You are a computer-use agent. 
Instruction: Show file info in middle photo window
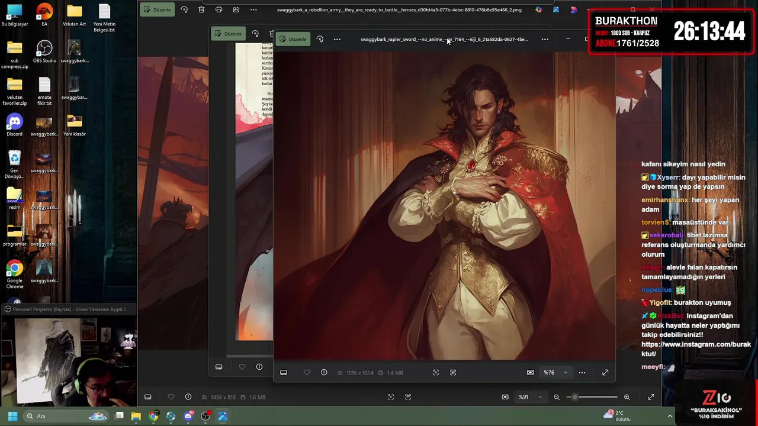click(259, 367)
